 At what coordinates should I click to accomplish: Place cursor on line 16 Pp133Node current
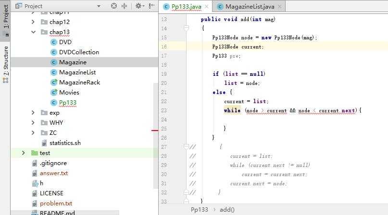[238, 47]
